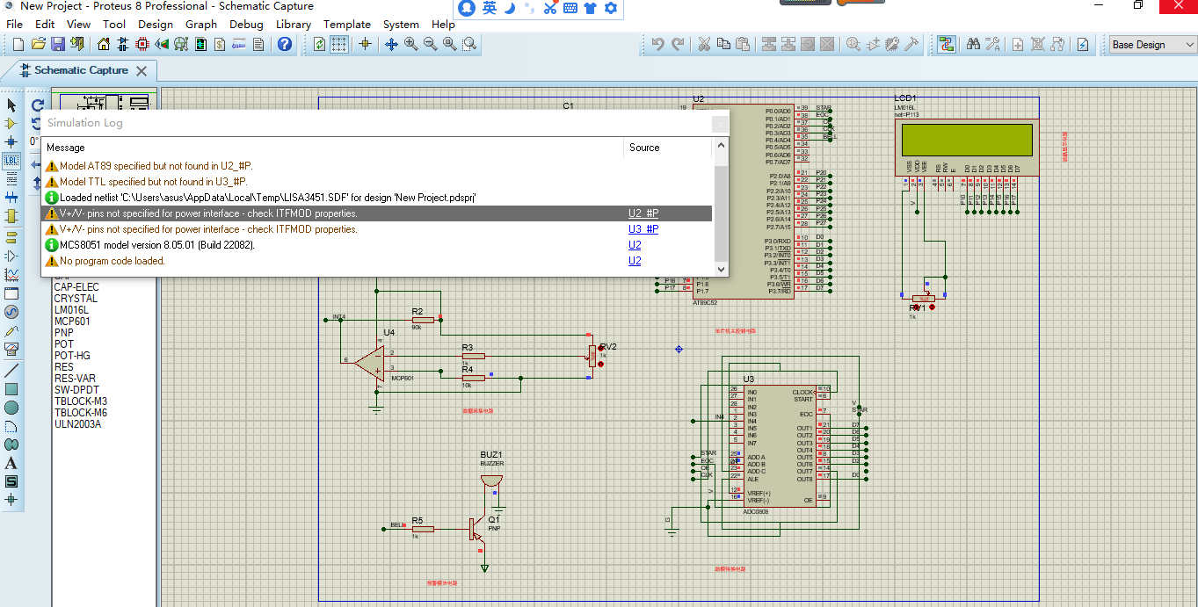The image size is (1198, 607).
Task: Click the Copy to clipboard icon
Action: 723,44
